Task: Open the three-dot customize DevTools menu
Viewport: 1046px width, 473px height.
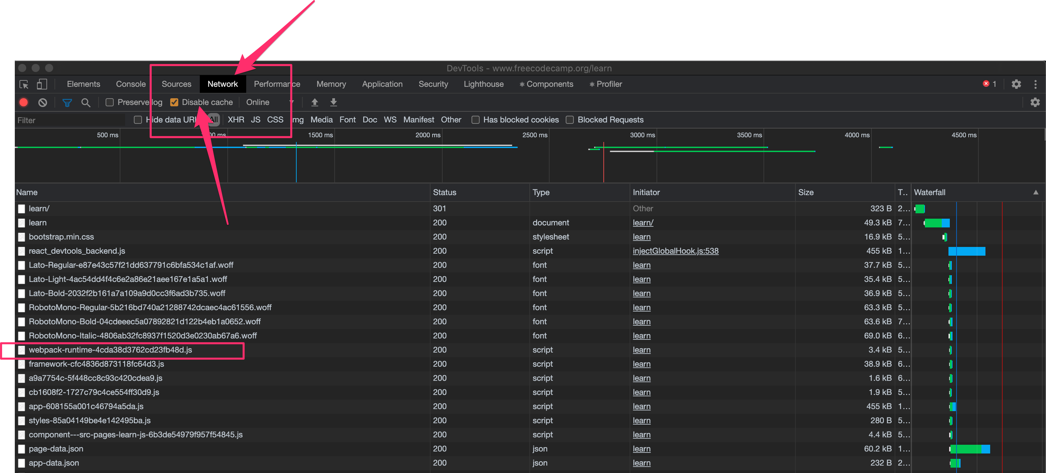Action: coord(1036,84)
